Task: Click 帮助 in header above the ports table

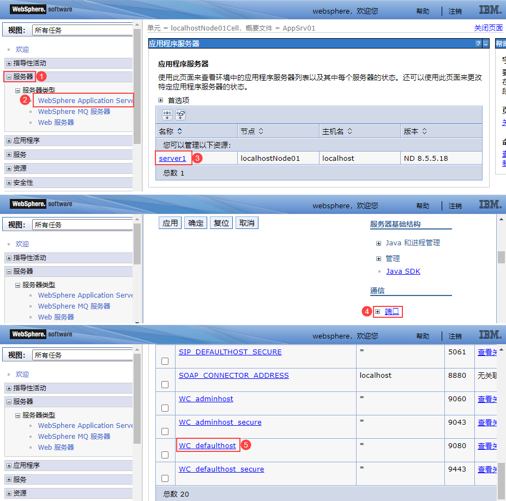Action: pos(423,336)
